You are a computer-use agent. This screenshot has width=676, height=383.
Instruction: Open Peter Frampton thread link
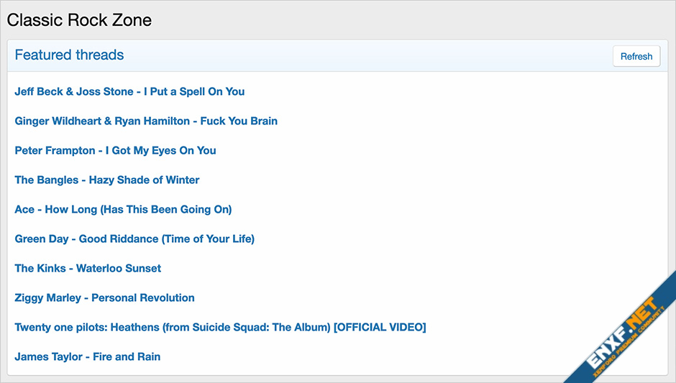[x=115, y=150]
